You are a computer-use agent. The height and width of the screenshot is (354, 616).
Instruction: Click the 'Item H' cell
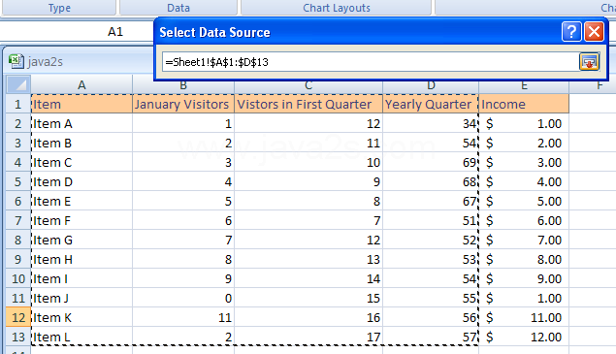click(x=81, y=259)
